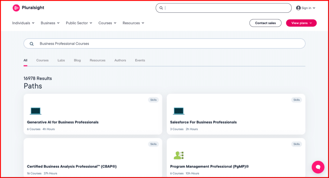Screen dimensions: 329x178
Task: Expand the Resources navigation menu
Action: click(x=133, y=23)
